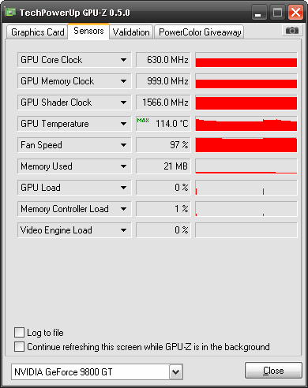Click the Close button
This screenshot has width=308, height=388.
point(273,371)
